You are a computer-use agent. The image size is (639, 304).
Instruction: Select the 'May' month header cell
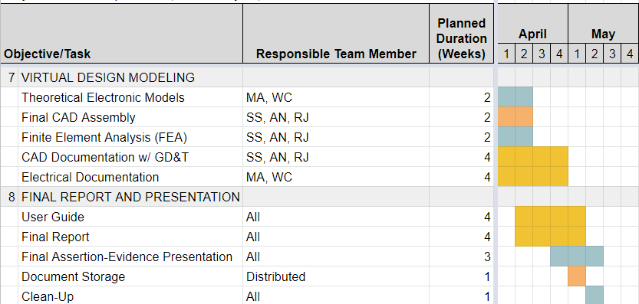pyautogui.click(x=603, y=25)
